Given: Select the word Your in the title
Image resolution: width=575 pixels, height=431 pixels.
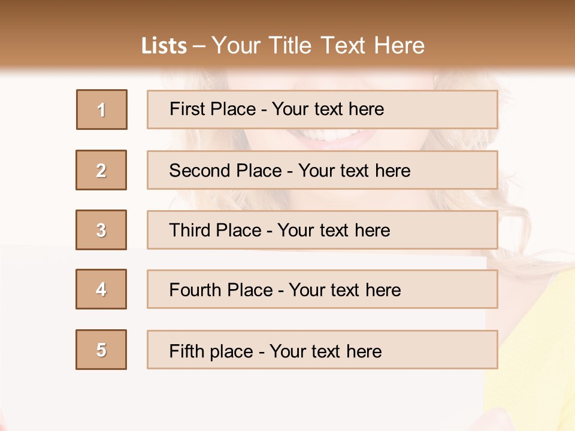Looking at the screenshot, I should [236, 46].
